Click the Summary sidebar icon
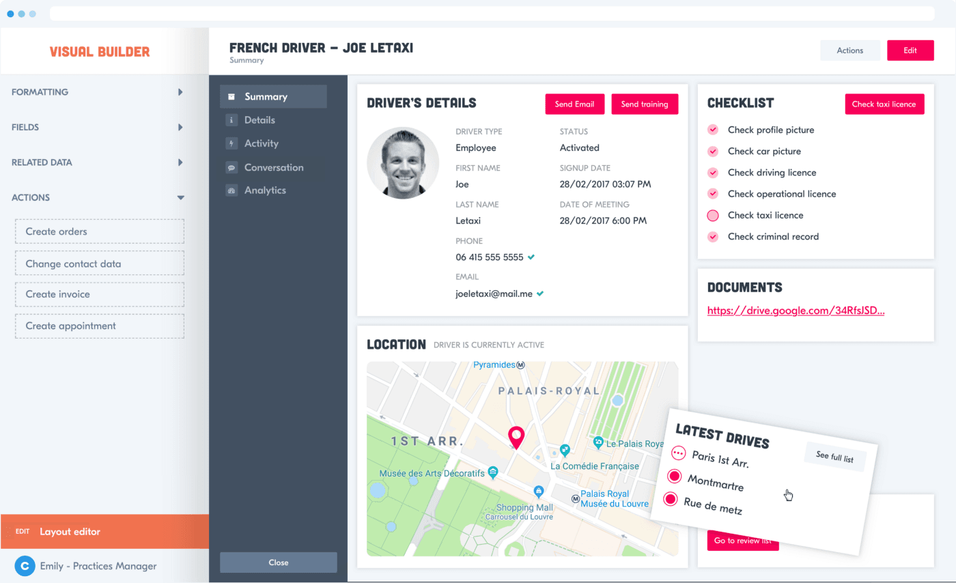The image size is (956, 583). pos(231,97)
